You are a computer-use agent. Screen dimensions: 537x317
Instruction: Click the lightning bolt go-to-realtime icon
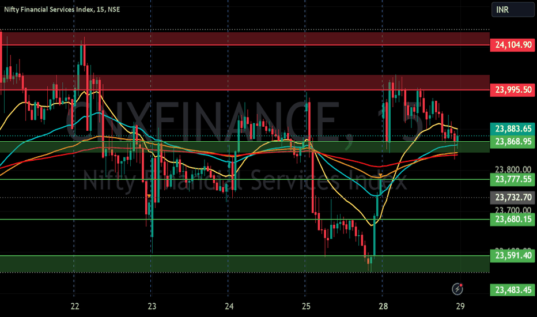(457, 289)
